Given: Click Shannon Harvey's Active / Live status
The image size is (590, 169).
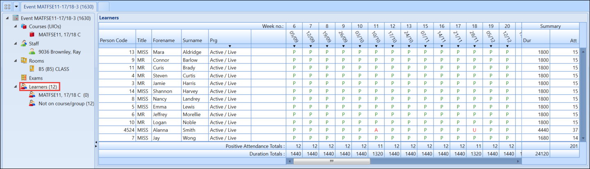Looking at the screenshot, I should pos(230,91).
